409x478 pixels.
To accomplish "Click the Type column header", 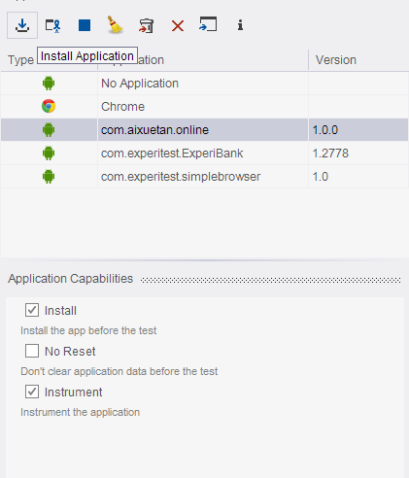I will tap(21, 60).
